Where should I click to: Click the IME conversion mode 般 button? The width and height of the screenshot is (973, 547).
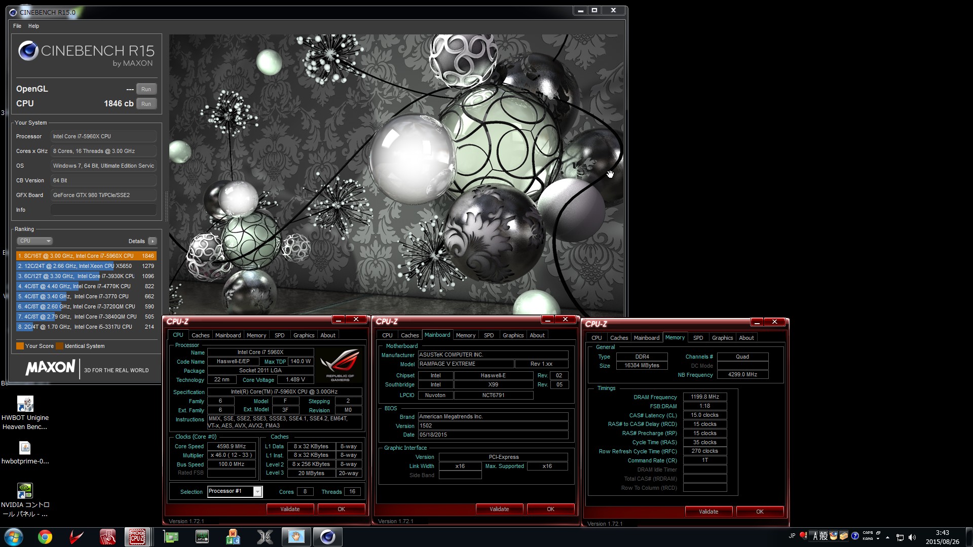(x=824, y=536)
